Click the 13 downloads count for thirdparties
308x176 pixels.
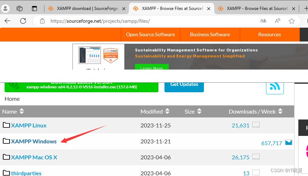[x=246, y=173]
